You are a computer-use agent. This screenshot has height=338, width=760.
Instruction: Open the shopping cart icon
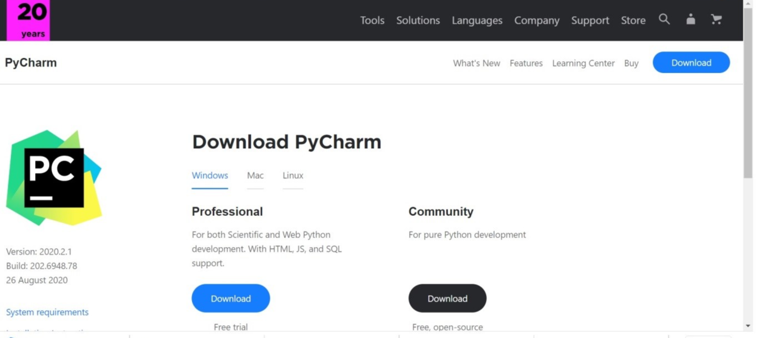(x=716, y=19)
